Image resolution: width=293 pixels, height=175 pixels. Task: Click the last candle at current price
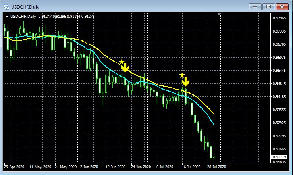pyautogui.click(x=214, y=158)
